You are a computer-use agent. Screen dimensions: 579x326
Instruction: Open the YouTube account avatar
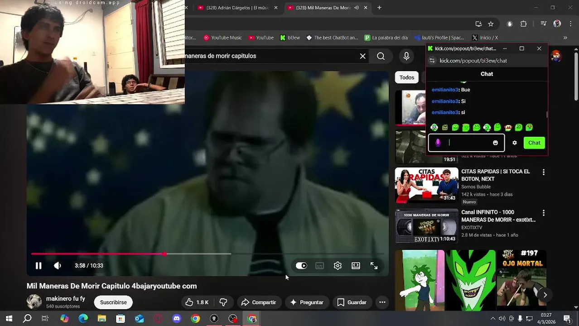pos(556,56)
